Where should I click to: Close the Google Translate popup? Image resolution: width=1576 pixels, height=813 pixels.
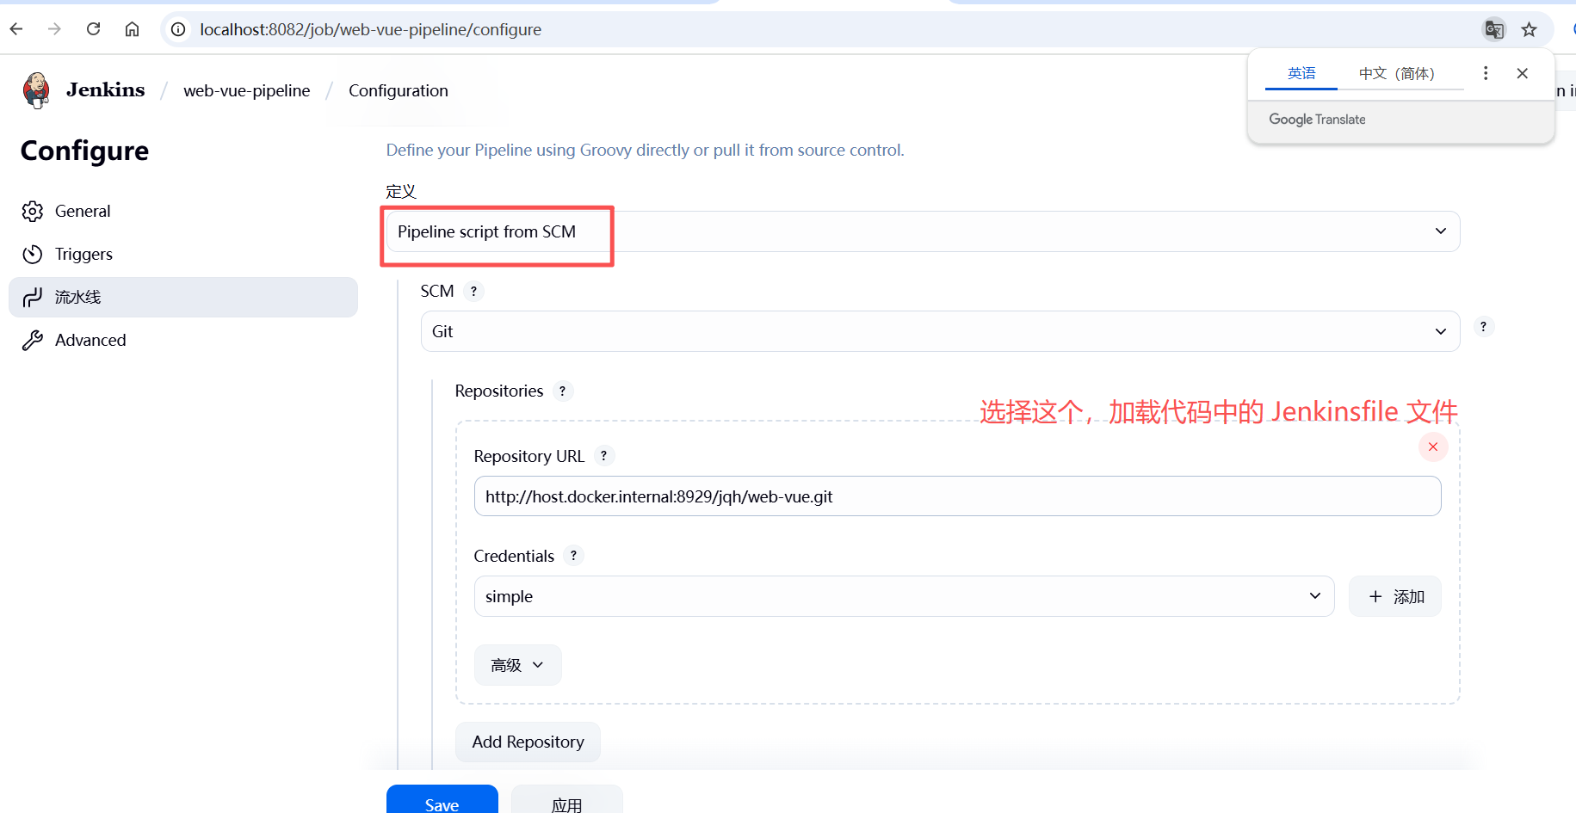[x=1523, y=73]
